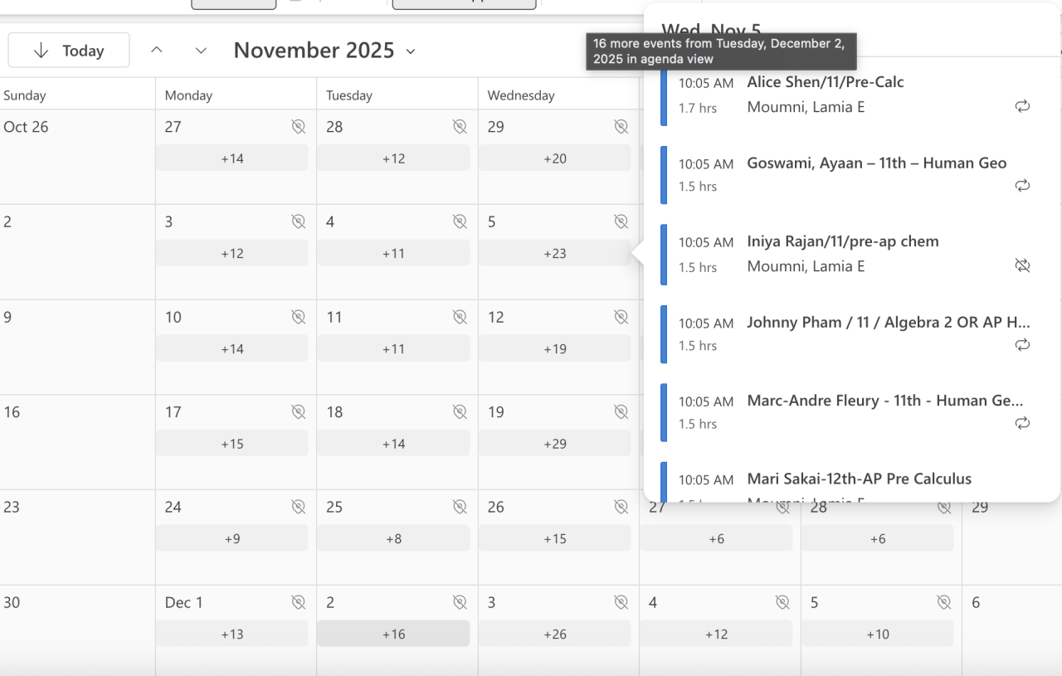Expand the +23 events on November 5

click(555, 254)
